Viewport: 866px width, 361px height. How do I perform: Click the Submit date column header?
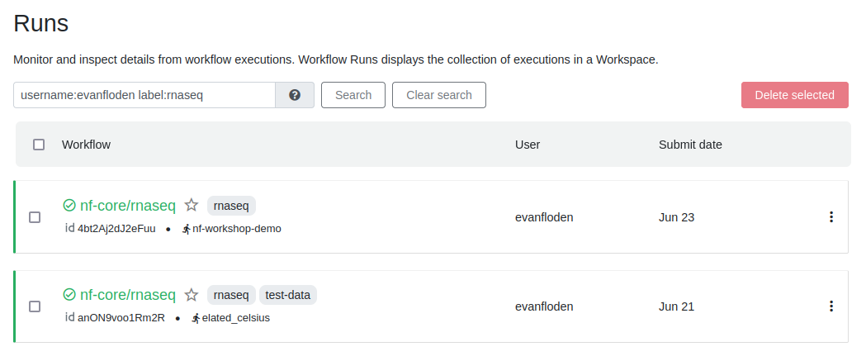(690, 145)
